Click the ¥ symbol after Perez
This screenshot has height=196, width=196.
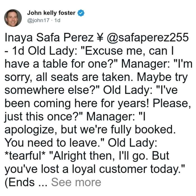coord(100,38)
